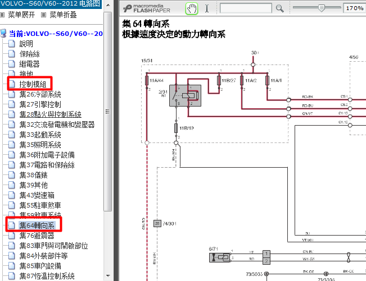366x281 pixels.
Task: Select the hand pan tool in FlashPaper
Action: pyautogui.click(x=192, y=9)
